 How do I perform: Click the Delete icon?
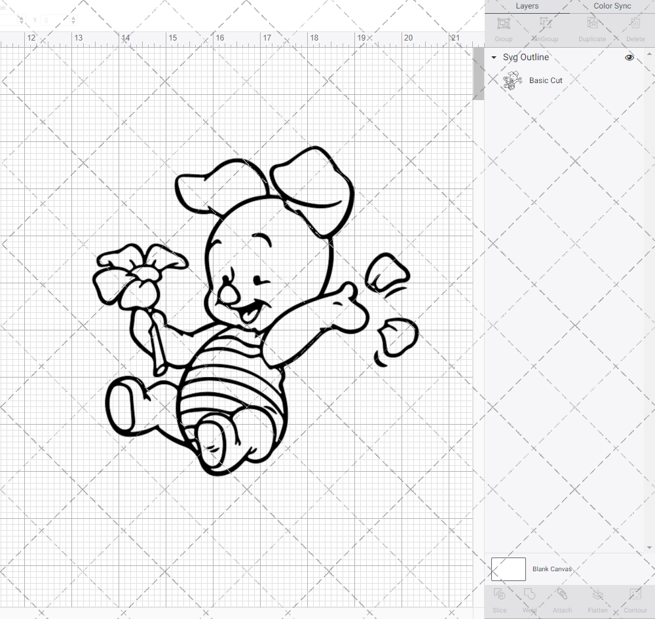[635, 27]
